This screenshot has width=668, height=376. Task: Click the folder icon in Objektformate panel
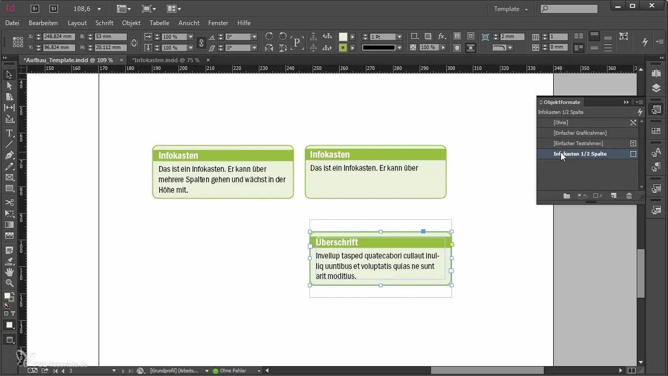(567, 196)
